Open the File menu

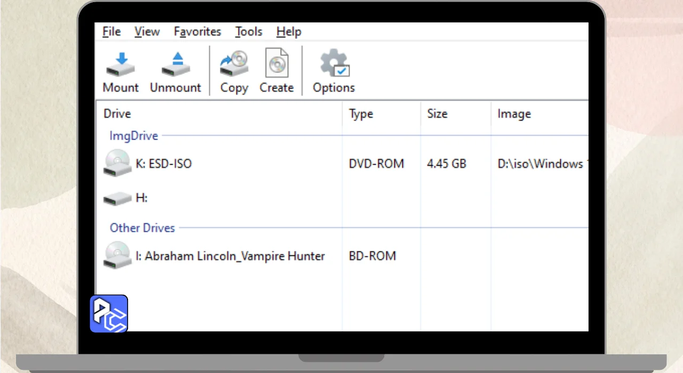click(x=112, y=32)
